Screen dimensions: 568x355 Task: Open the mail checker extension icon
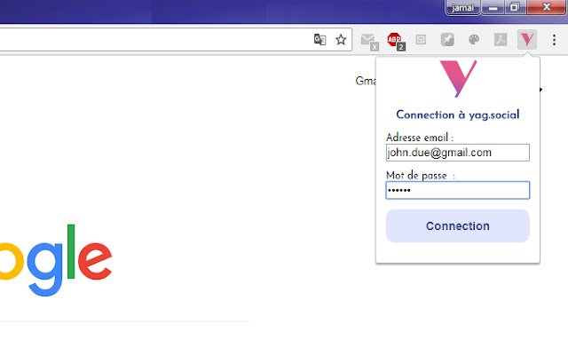click(369, 41)
